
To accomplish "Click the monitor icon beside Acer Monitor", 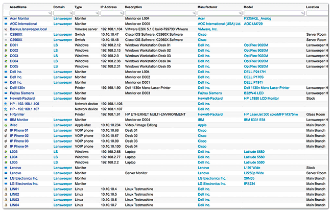I will tap(5, 18).
